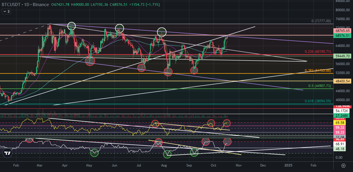This screenshot has height=172, width=353.
Task: Click the Dec label on time axis
Action: (263, 166)
